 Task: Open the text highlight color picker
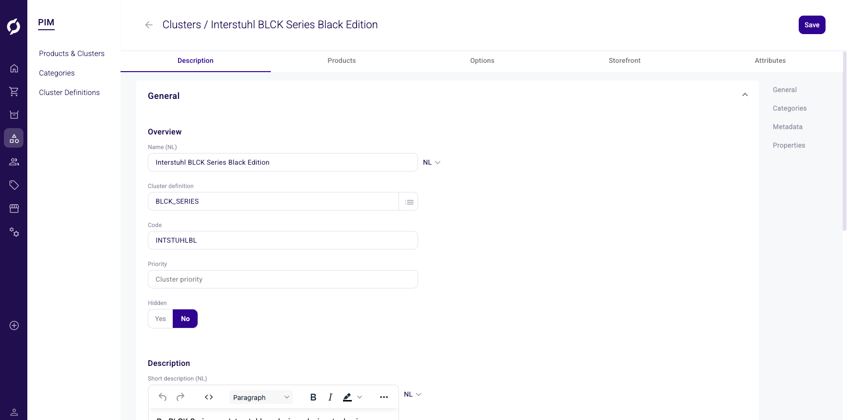point(360,397)
